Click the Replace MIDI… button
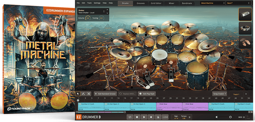 (x=127, y=94)
